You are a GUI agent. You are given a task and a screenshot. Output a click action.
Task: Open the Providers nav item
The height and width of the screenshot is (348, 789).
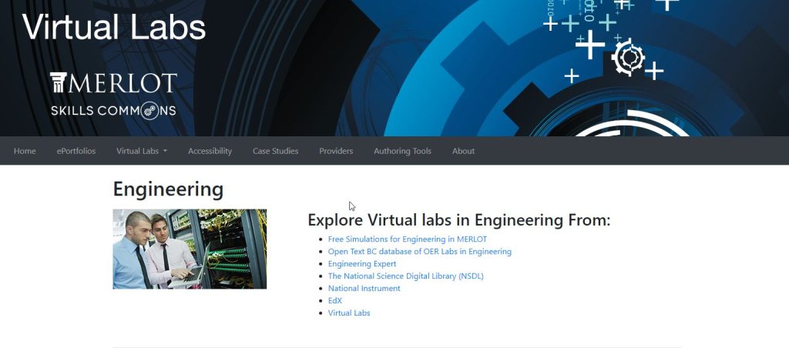[336, 151]
